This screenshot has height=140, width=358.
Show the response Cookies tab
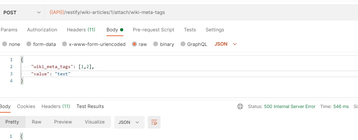(26, 106)
